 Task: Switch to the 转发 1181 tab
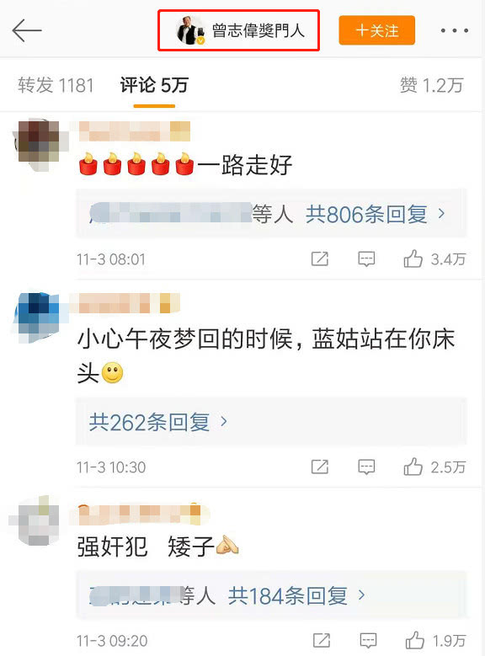(56, 85)
